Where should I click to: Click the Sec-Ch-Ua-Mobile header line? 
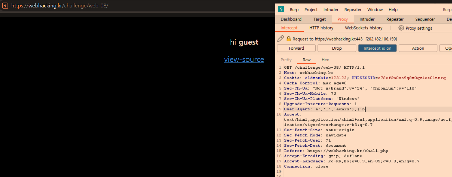tap(310, 93)
